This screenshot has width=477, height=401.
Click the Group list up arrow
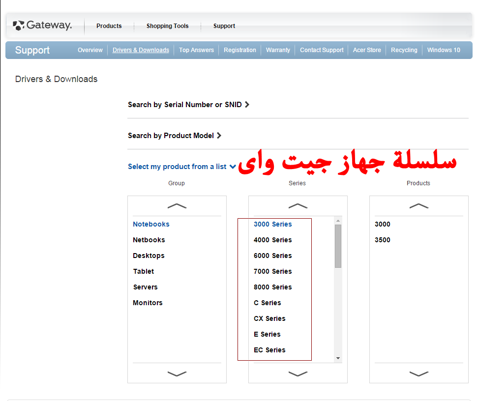point(177,206)
